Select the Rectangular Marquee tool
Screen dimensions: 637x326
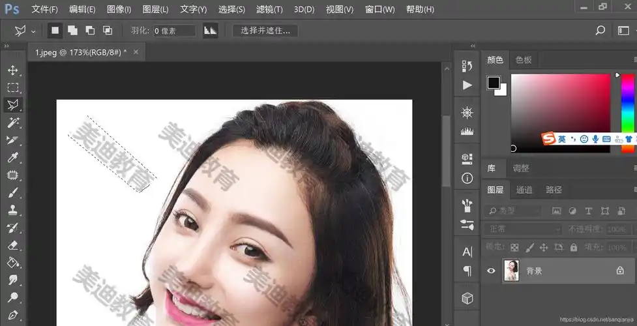(x=12, y=87)
